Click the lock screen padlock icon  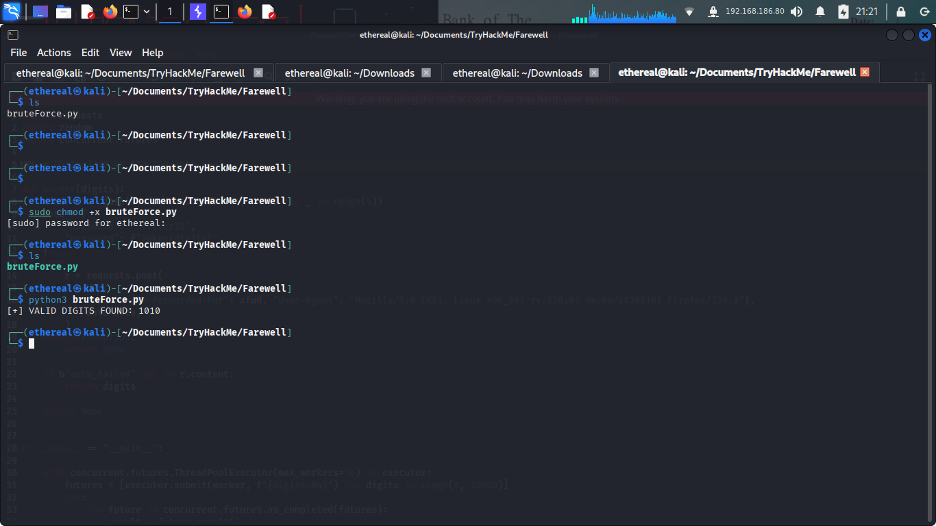click(901, 12)
